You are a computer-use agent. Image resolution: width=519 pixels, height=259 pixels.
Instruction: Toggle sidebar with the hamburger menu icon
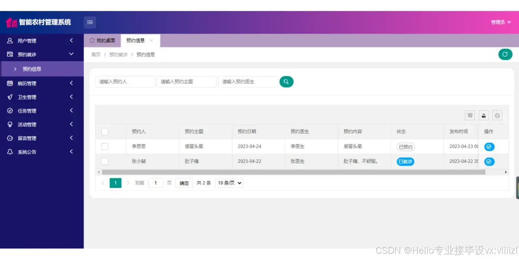pos(90,22)
